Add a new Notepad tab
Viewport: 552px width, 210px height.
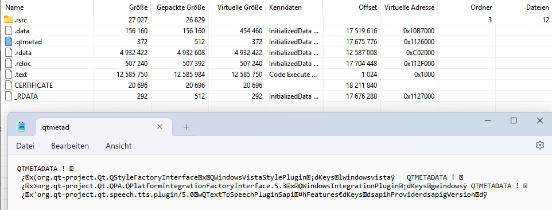click(x=186, y=127)
